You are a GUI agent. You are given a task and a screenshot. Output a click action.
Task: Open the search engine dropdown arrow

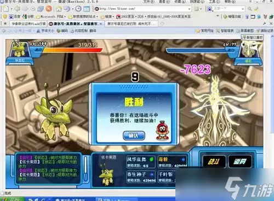(243, 9)
